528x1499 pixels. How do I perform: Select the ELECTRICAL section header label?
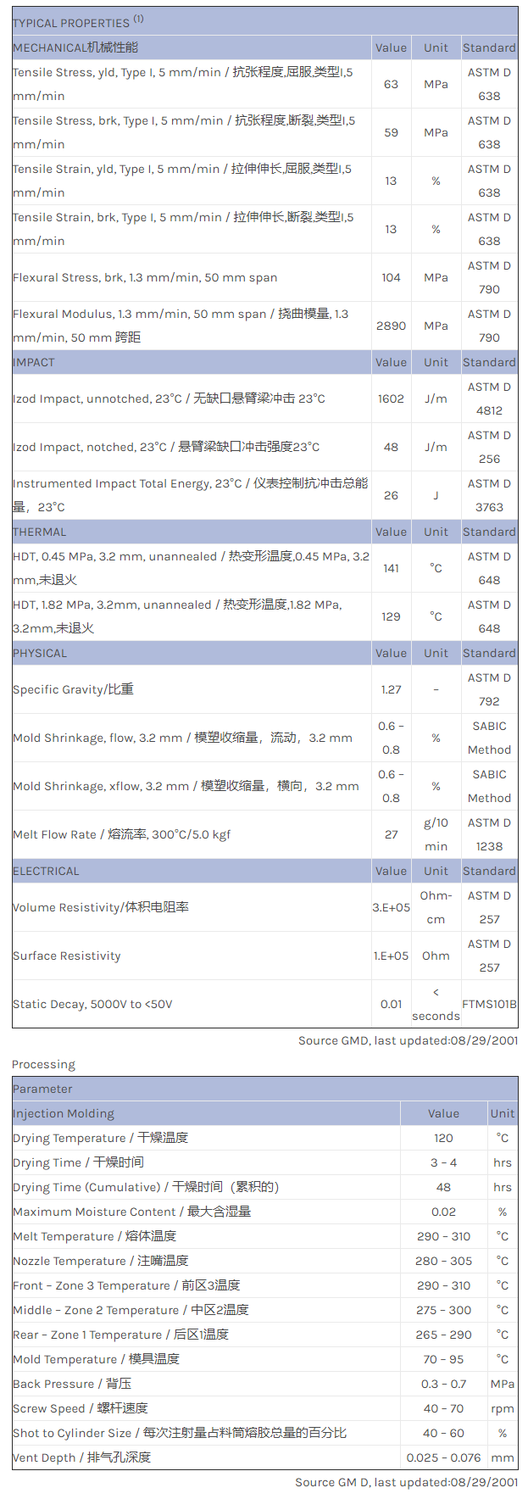(46, 871)
